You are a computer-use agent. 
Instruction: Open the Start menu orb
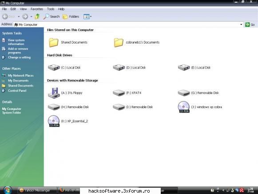7,190
